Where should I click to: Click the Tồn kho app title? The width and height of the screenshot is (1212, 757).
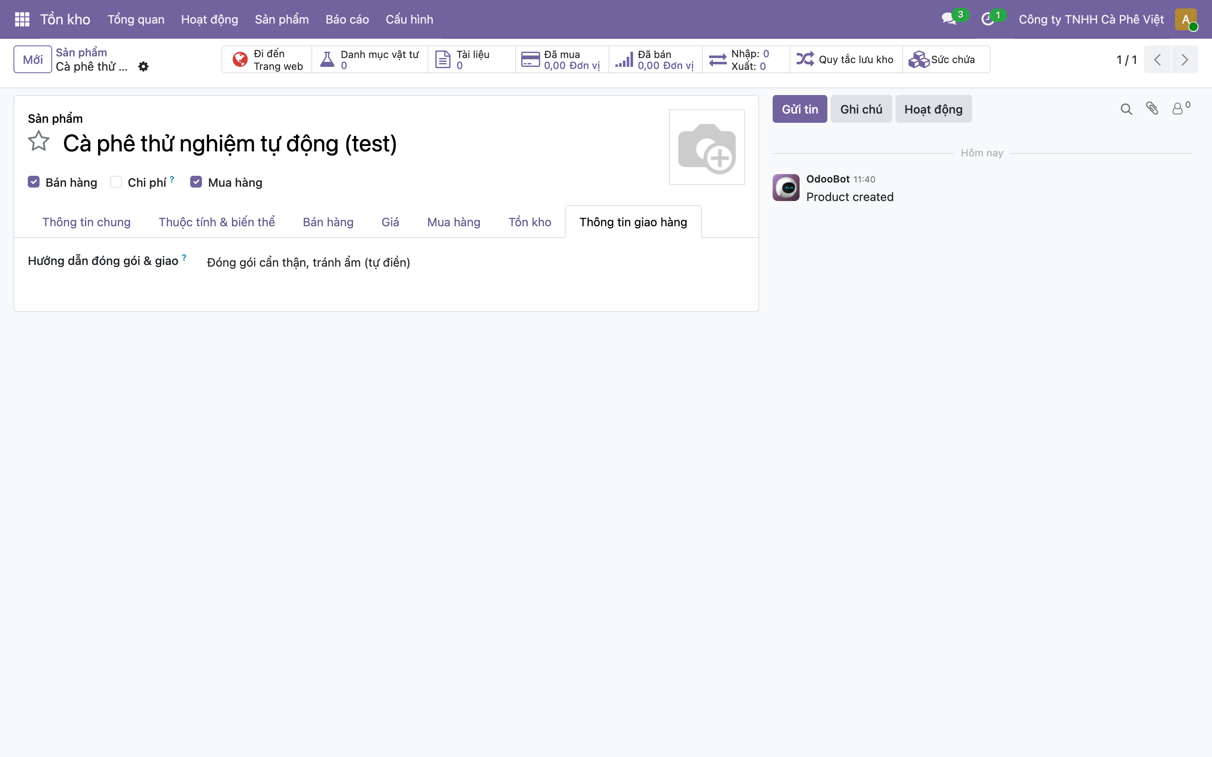[x=65, y=19]
